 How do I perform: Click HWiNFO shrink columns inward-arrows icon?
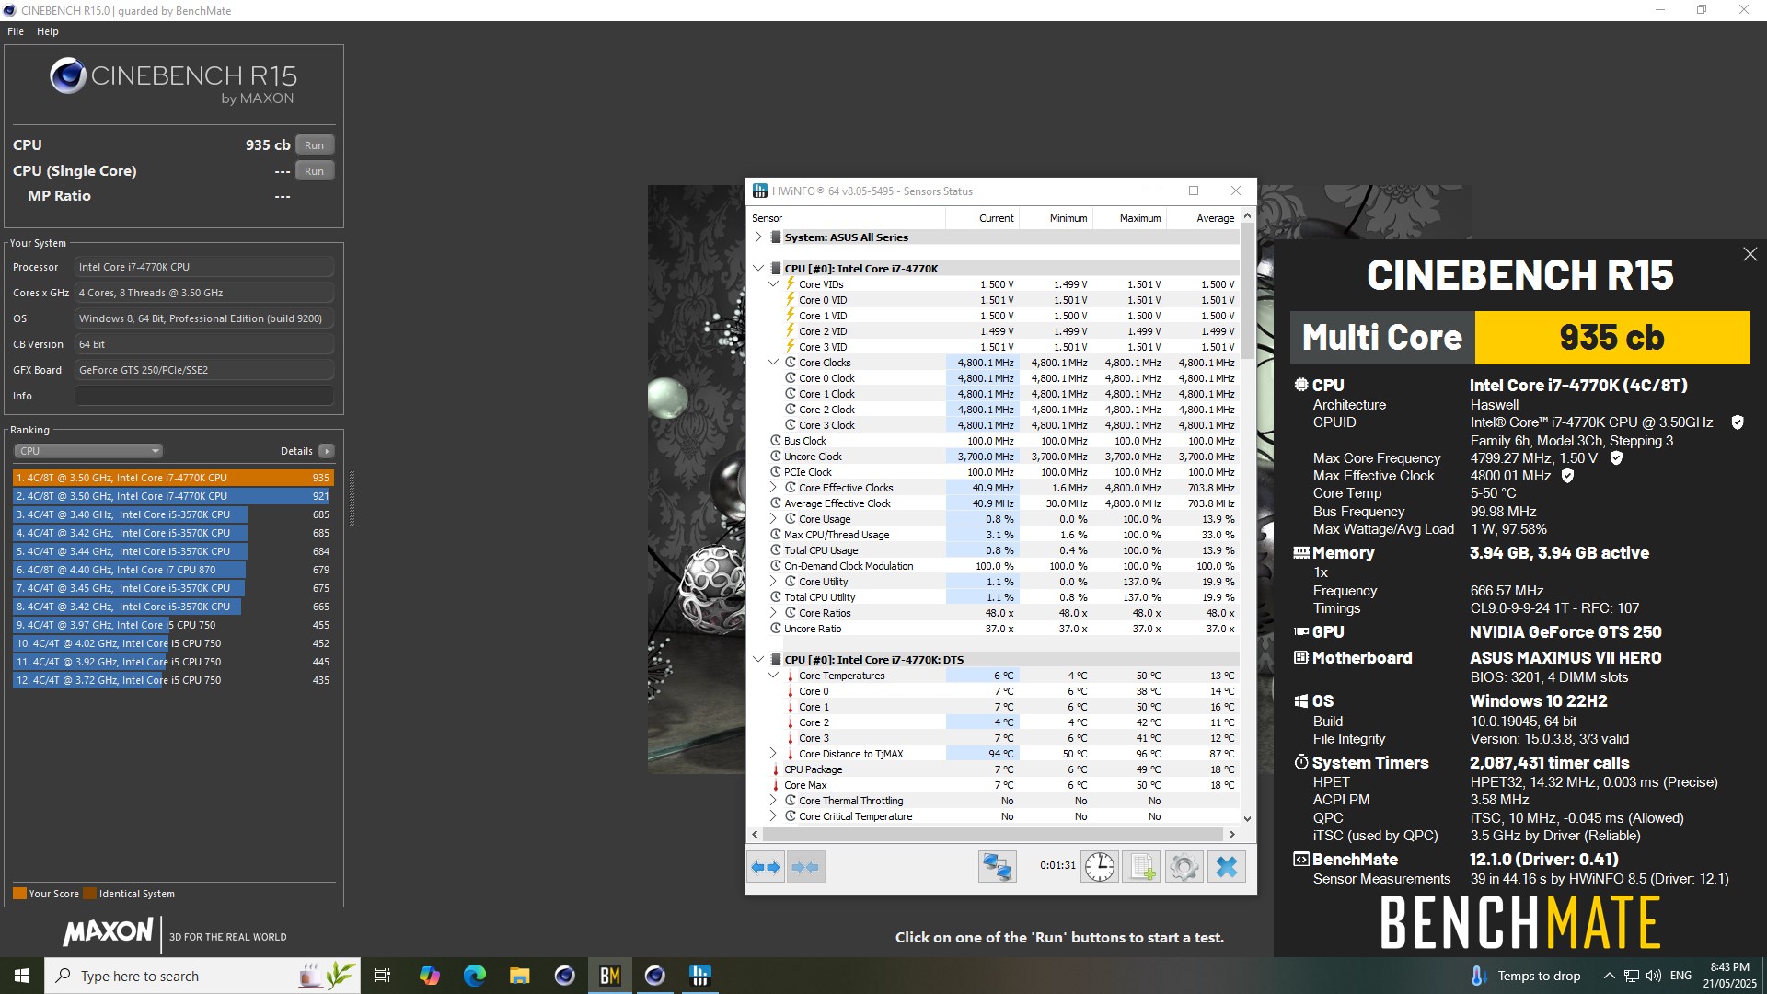(x=805, y=867)
